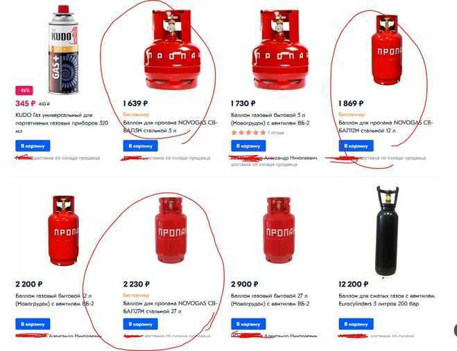This screenshot has height=351, width=457.
Task: Open NOVOGAS СВ-БАЛ27Н 27 l product title
Action: tap(170, 307)
